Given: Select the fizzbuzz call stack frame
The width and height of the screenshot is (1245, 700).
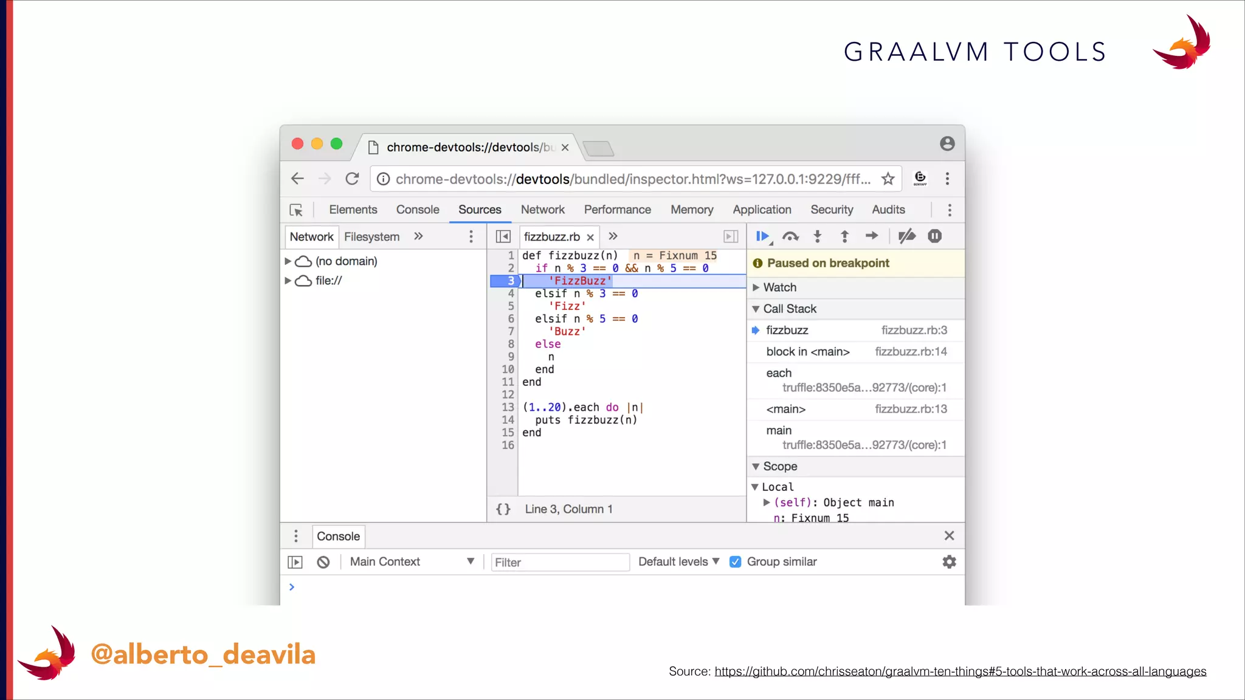Looking at the screenshot, I should (x=856, y=331).
